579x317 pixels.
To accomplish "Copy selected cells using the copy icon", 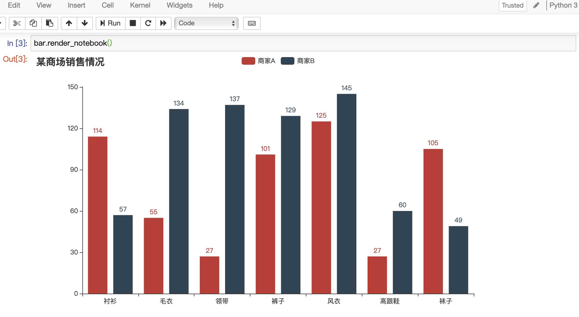I will point(33,23).
